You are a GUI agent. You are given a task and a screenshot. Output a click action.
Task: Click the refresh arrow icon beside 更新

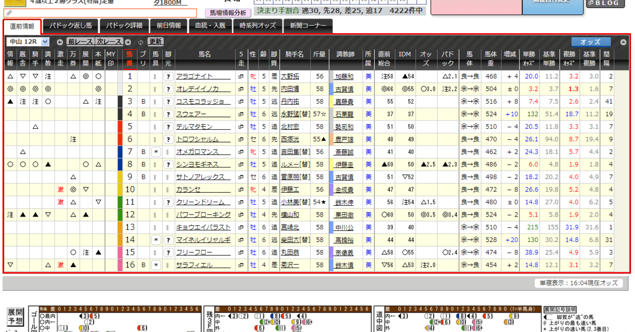(140, 42)
